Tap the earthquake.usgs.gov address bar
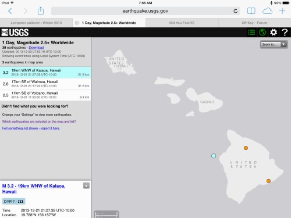This screenshot has width=291, height=218. pos(145,11)
